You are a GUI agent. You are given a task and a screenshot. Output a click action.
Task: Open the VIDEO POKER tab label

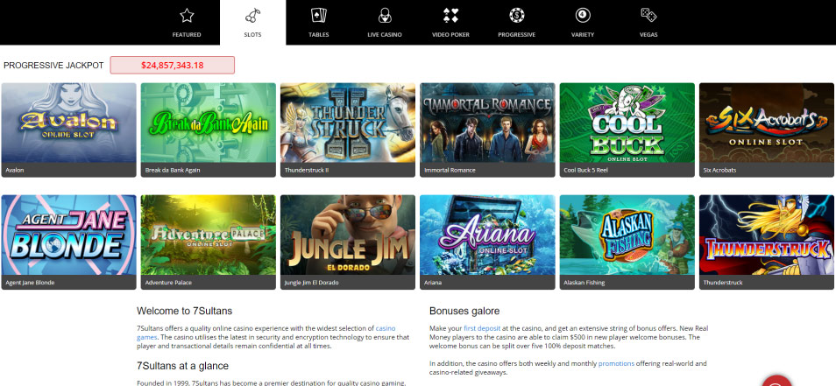(x=450, y=35)
